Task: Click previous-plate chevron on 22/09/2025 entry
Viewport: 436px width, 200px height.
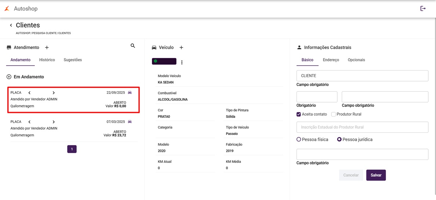Action: click(x=29, y=93)
